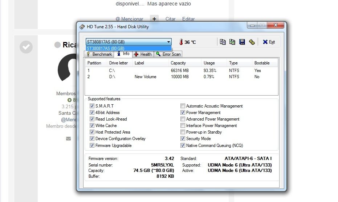
Task: Click the ATA/ATAPI-6 - SATA I standard value
Action: click(248, 159)
